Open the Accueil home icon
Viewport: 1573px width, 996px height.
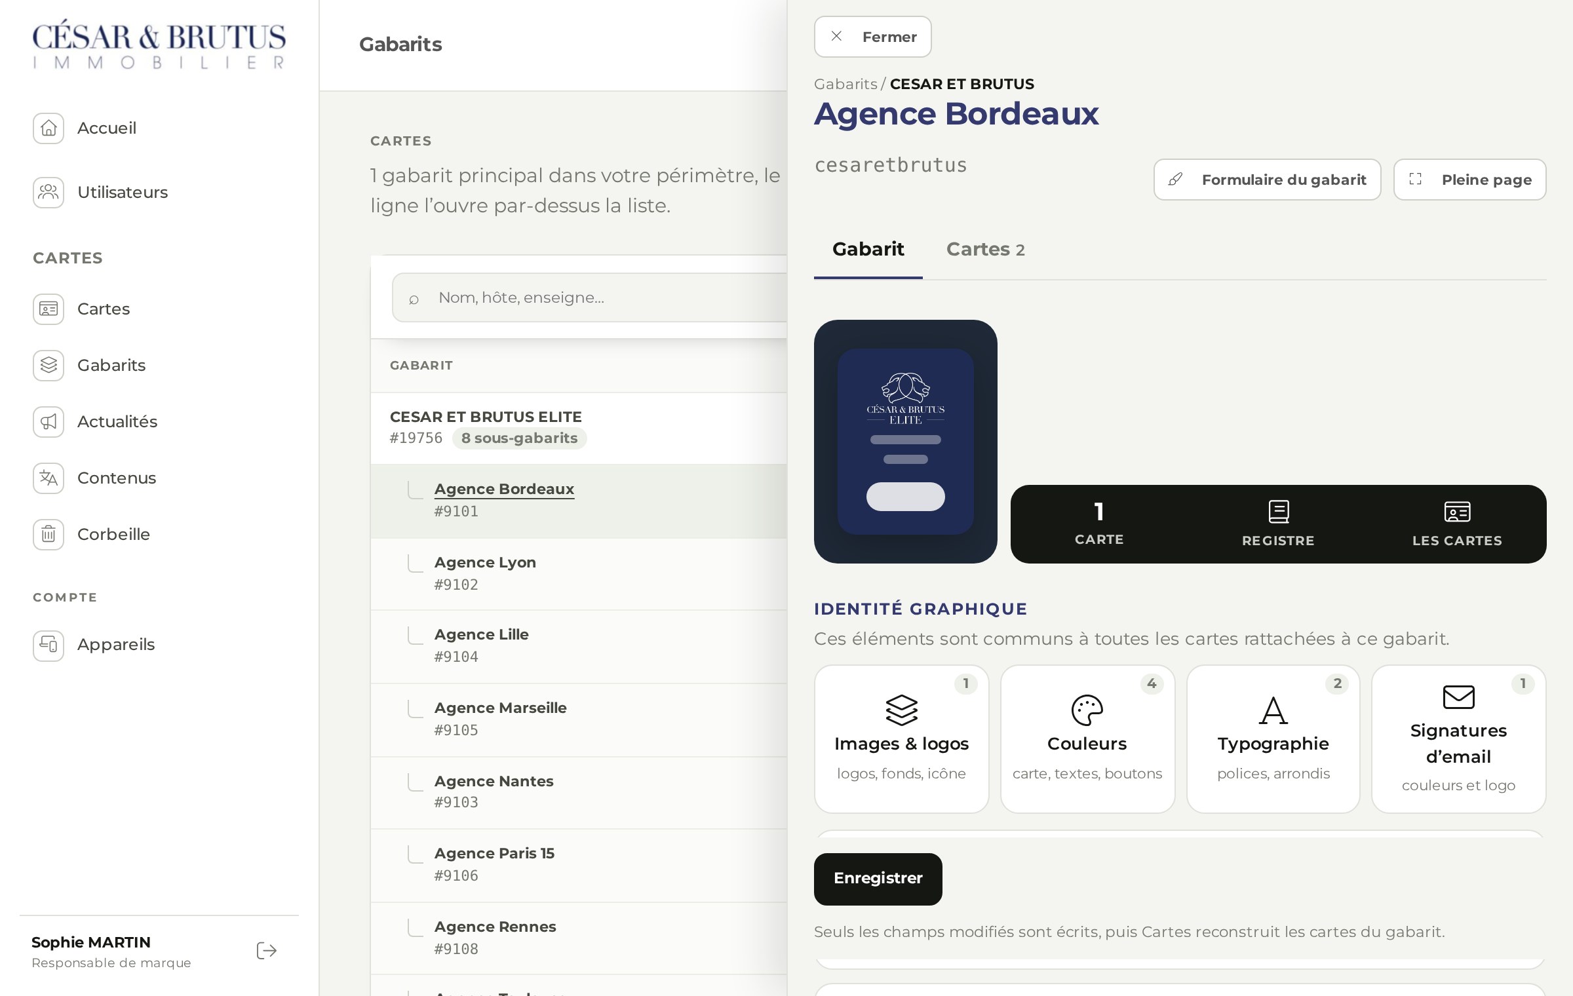coord(49,128)
